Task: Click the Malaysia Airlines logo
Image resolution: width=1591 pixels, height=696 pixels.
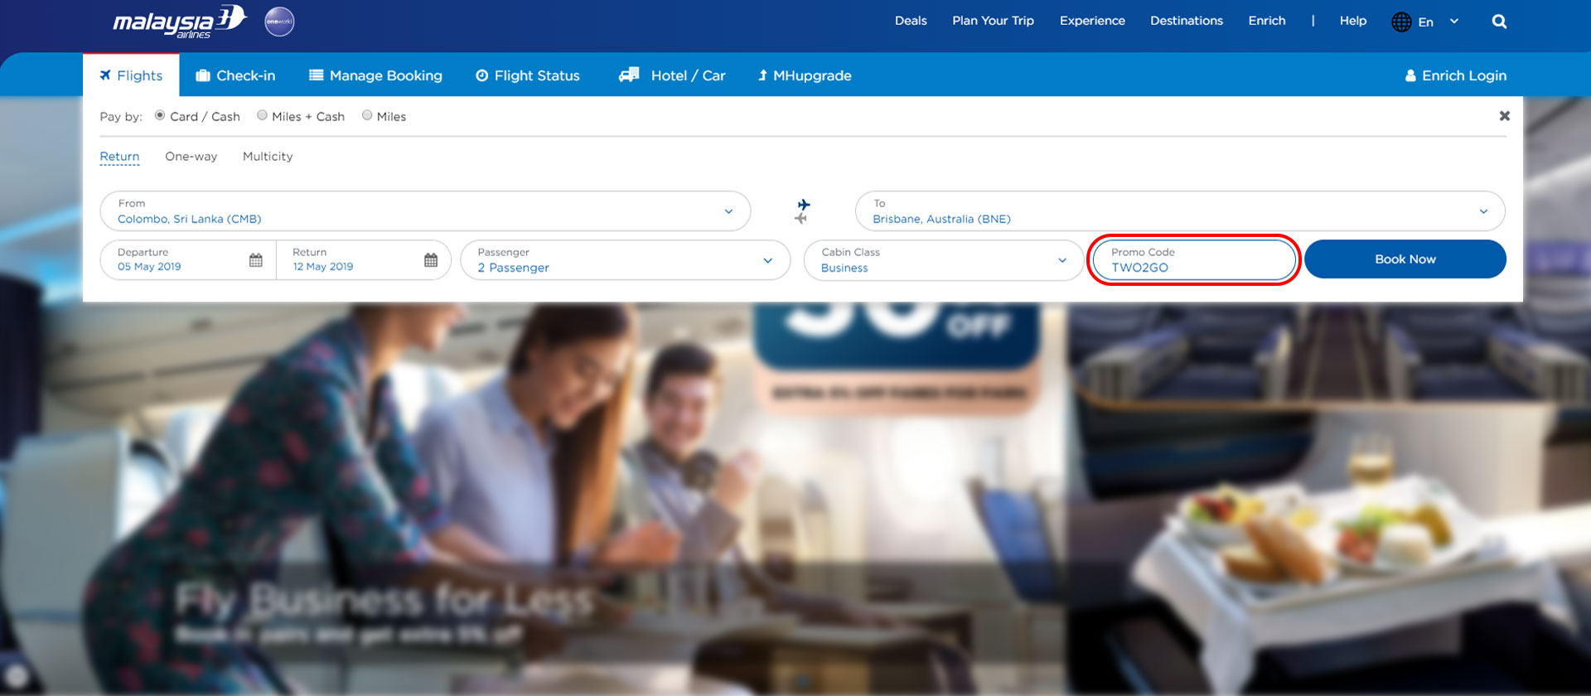Action: 180,22
